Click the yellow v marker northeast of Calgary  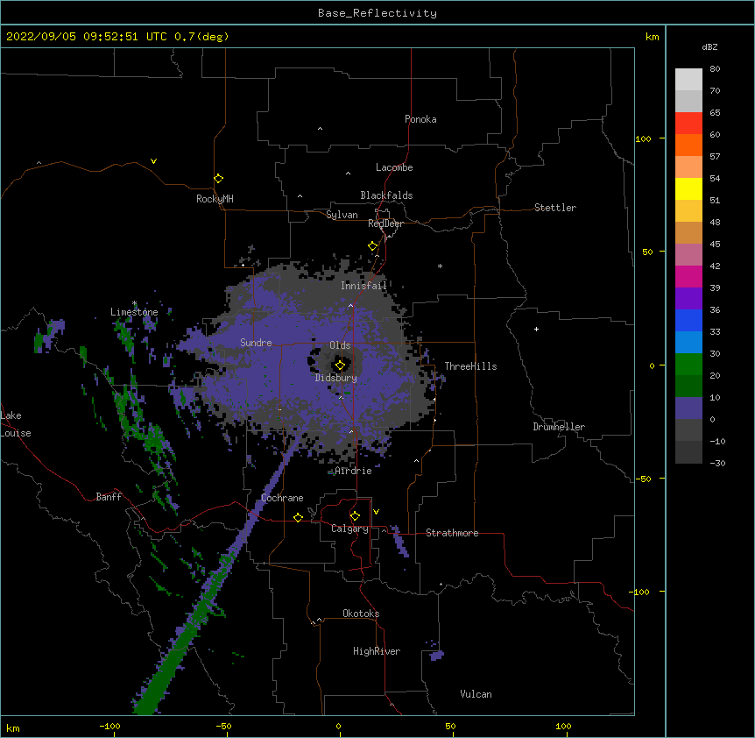coord(376,512)
